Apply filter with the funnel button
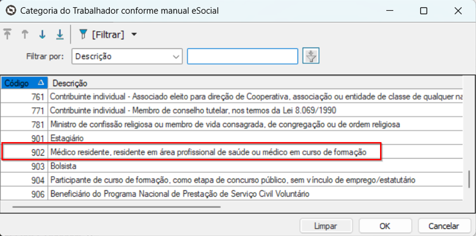 [x=311, y=56]
